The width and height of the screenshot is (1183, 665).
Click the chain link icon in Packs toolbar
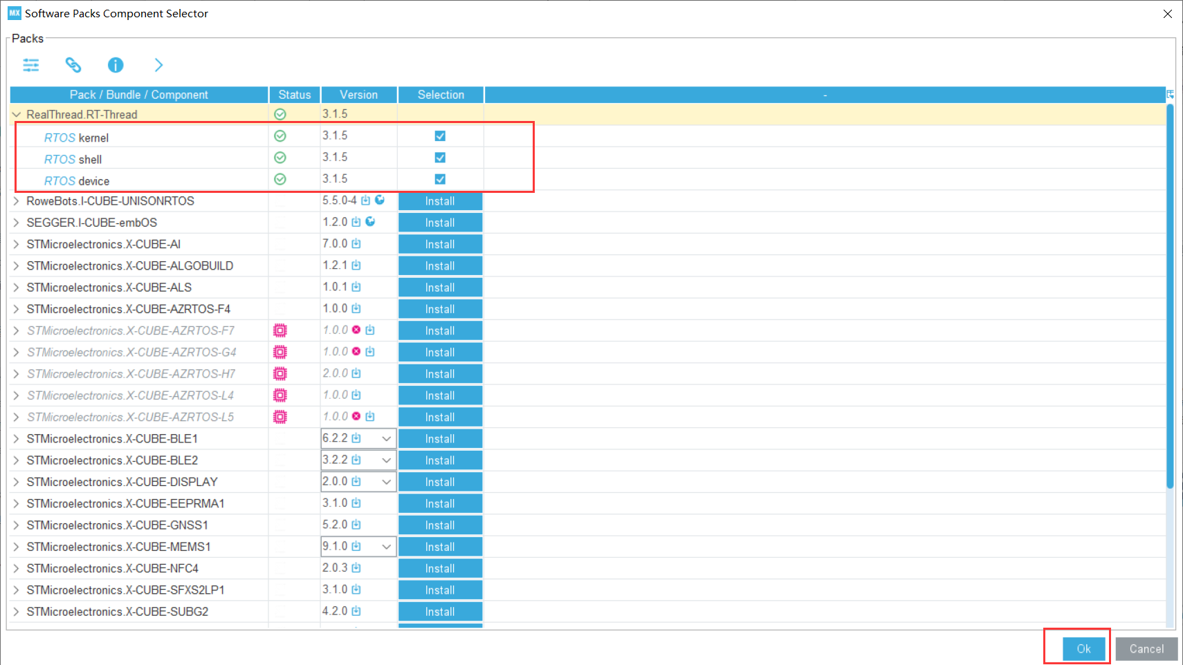pyautogui.click(x=73, y=65)
